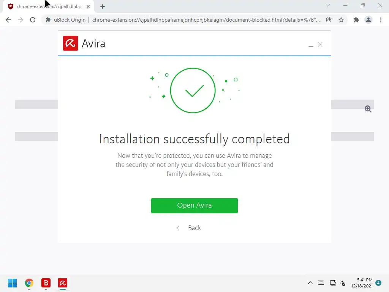
Task: Open the Bitdefender taskbar app
Action: coord(46,283)
